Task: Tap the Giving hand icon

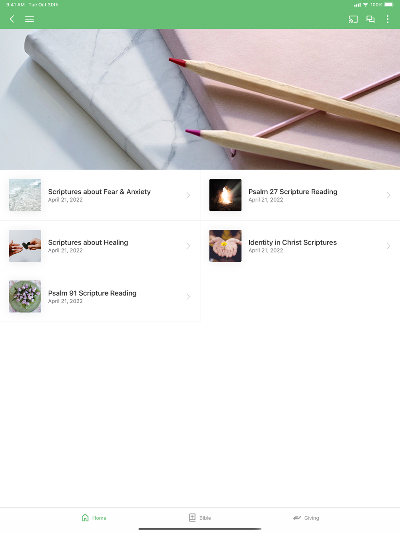Action: [297, 518]
